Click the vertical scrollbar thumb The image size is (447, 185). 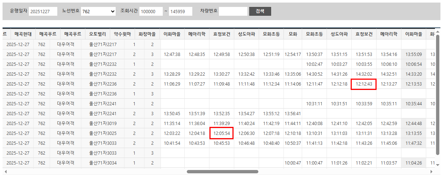(438, 95)
